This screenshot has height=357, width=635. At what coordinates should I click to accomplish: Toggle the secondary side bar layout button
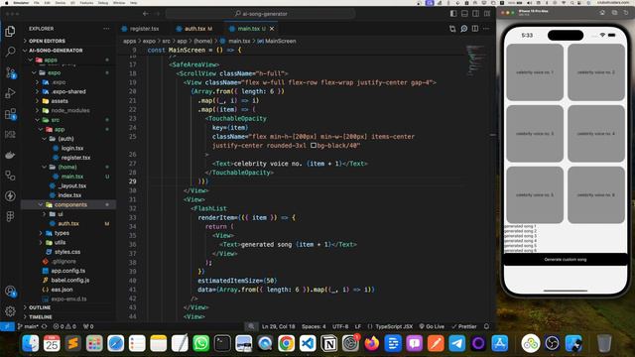pyautogui.click(x=476, y=14)
